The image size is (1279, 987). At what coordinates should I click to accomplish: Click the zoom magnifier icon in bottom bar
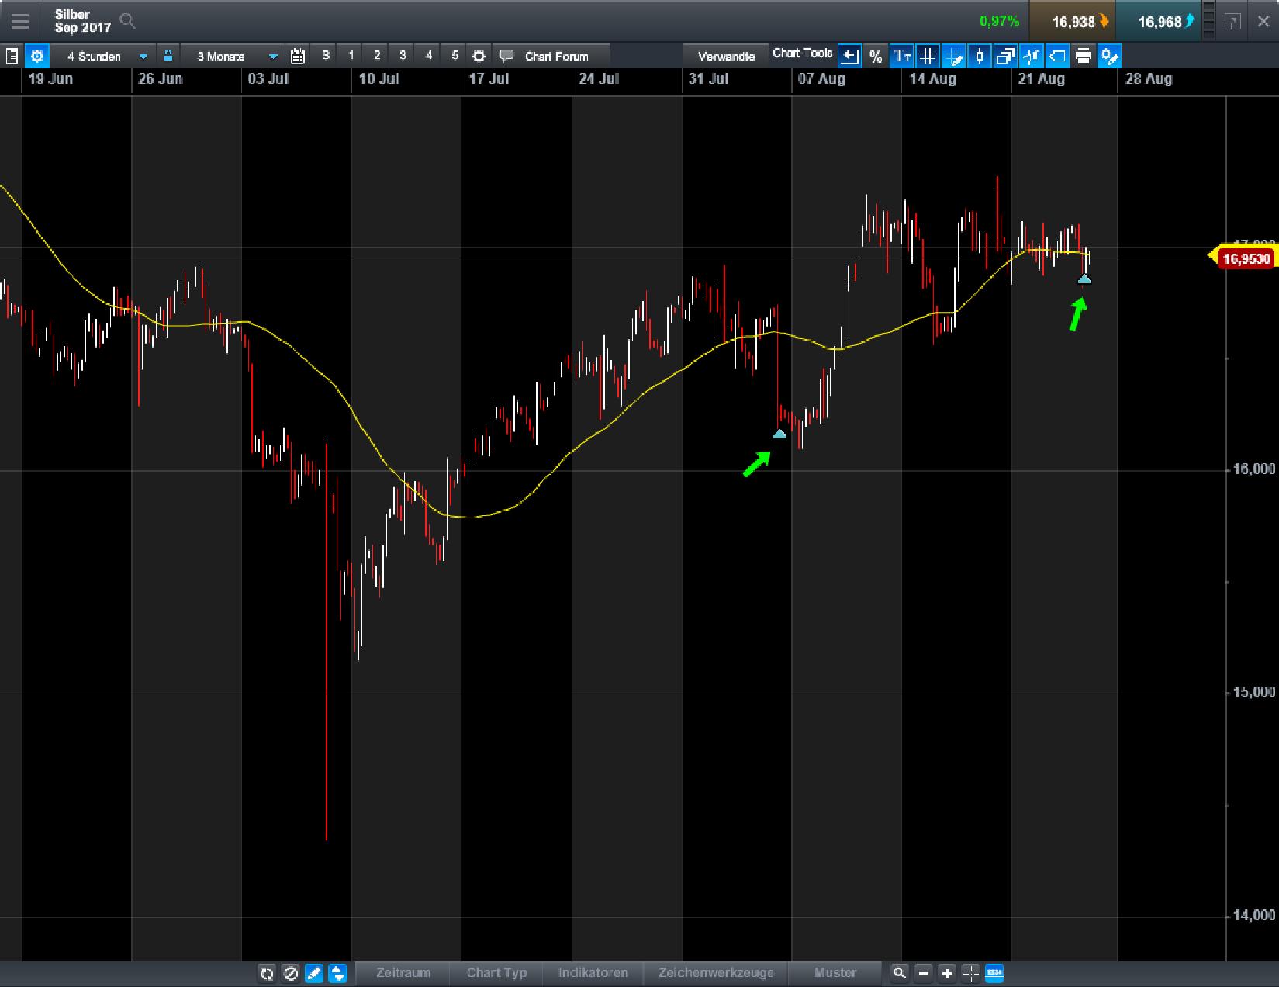click(899, 973)
